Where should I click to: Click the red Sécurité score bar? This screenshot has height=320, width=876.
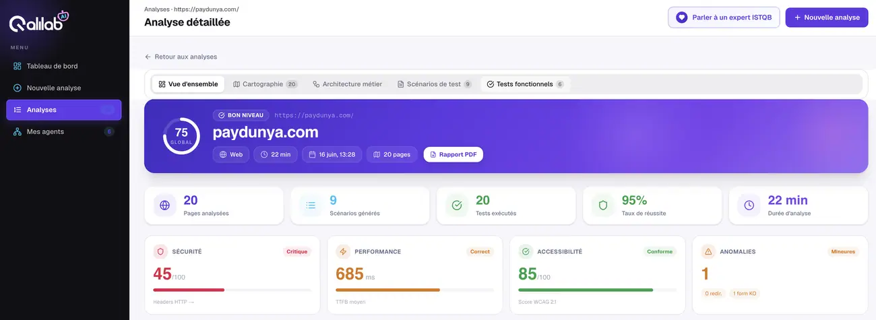(x=189, y=290)
